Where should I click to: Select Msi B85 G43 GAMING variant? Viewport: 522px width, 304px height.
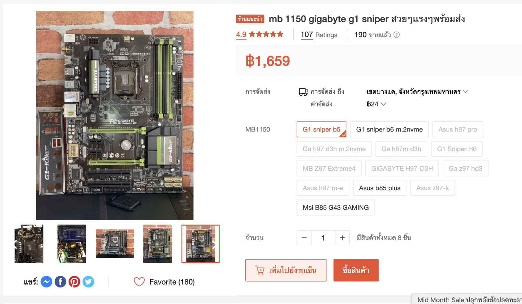point(336,208)
